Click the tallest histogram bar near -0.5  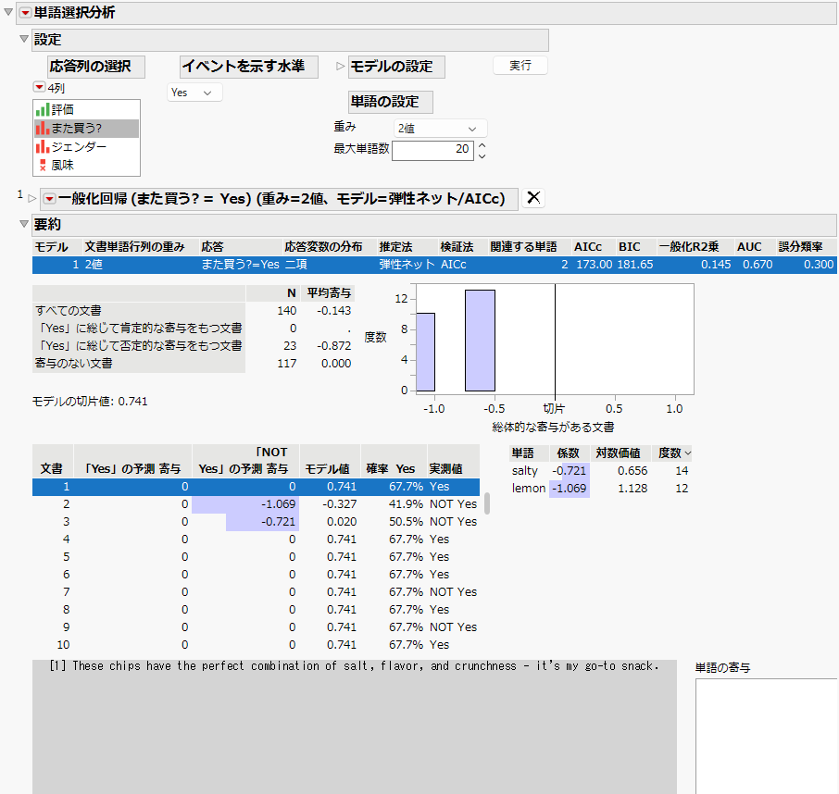point(480,341)
